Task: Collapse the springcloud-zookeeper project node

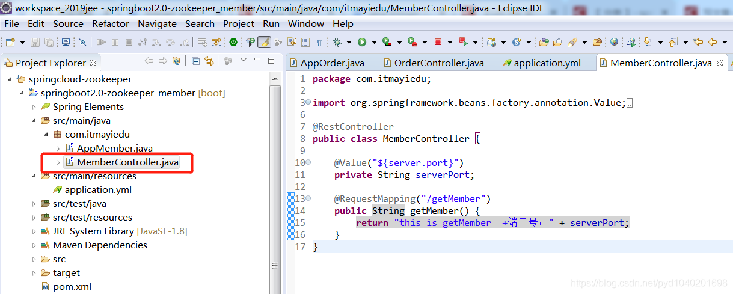Action: coord(9,79)
